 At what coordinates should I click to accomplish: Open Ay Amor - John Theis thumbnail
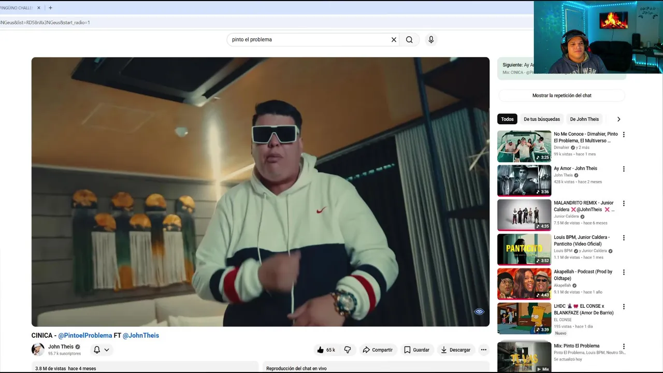click(524, 180)
